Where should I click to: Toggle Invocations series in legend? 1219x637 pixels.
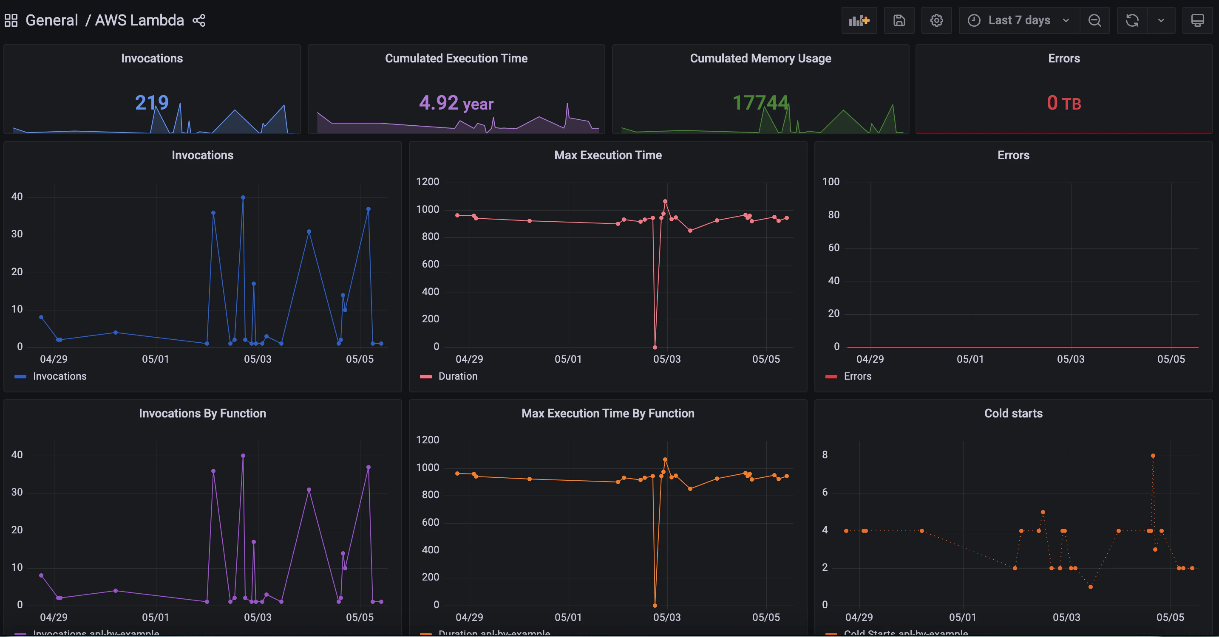pyautogui.click(x=60, y=376)
